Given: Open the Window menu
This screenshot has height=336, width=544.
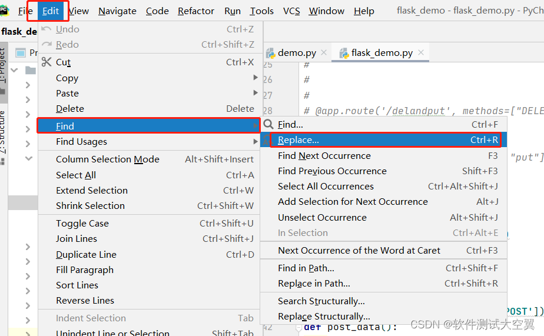Looking at the screenshot, I should (x=327, y=11).
